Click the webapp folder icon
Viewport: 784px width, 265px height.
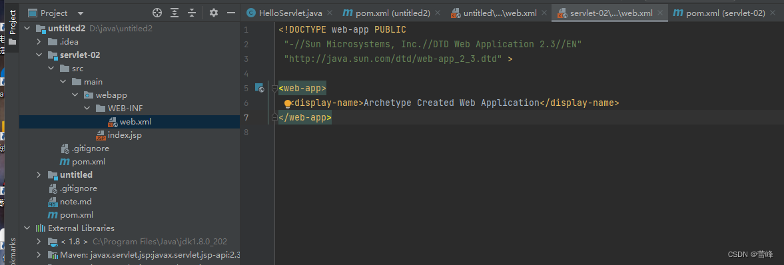[x=88, y=95]
